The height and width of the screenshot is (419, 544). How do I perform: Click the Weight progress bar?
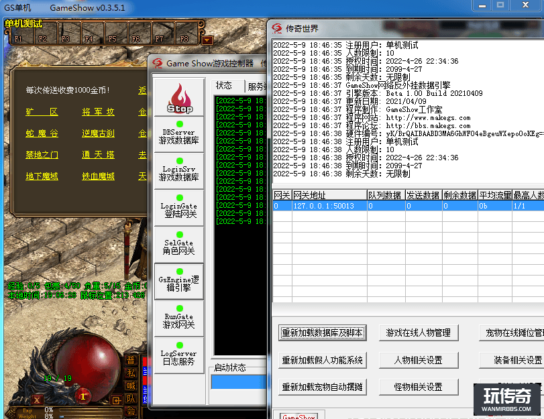(90, 416)
